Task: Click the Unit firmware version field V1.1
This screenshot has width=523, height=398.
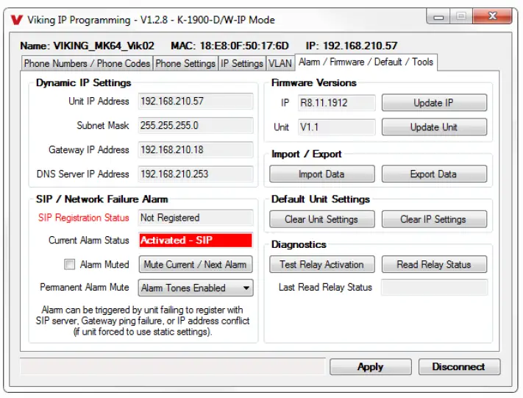Action: point(337,127)
